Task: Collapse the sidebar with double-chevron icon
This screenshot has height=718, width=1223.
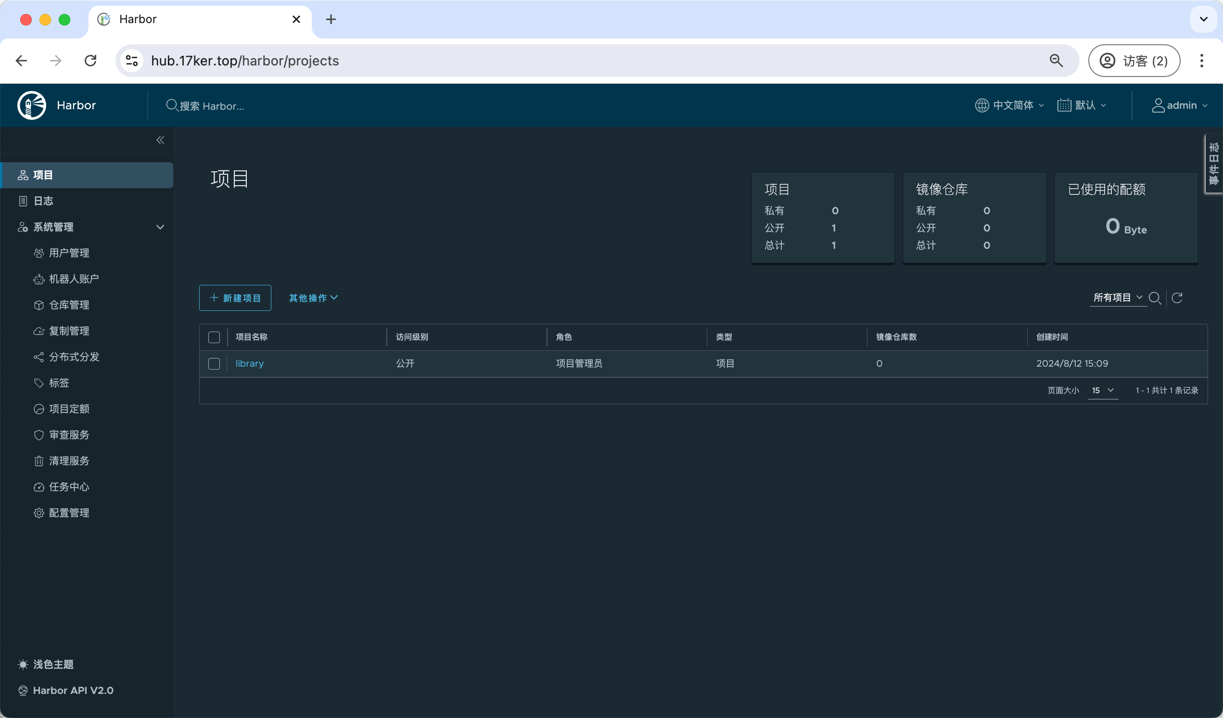Action: click(160, 141)
